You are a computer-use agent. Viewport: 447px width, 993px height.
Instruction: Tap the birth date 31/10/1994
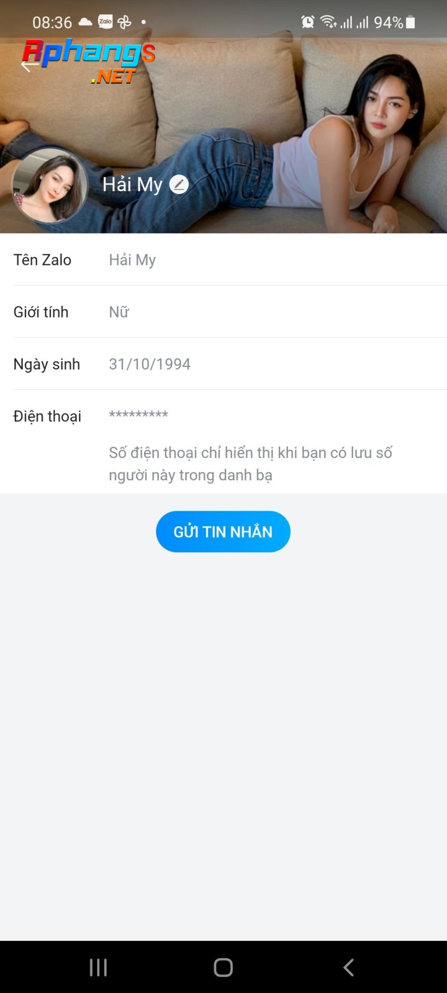point(150,364)
